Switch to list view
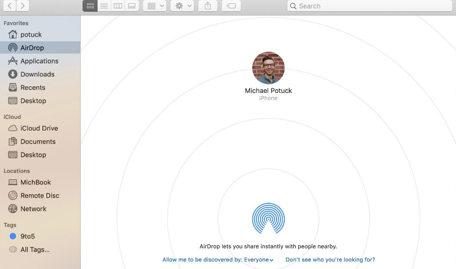 coord(104,6)
